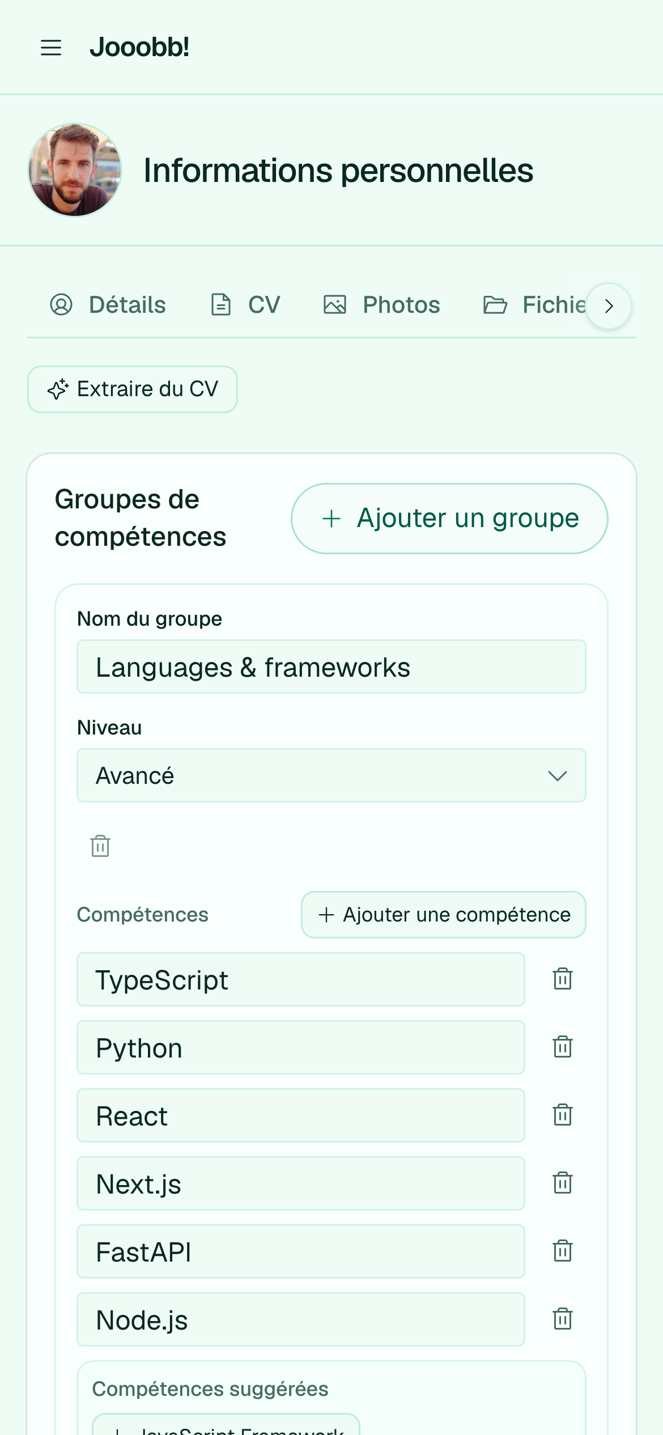Edit the Next.js skill field
This screenshot has width=663, height=1435.
pyautogui.click(x=301, y=1183)
